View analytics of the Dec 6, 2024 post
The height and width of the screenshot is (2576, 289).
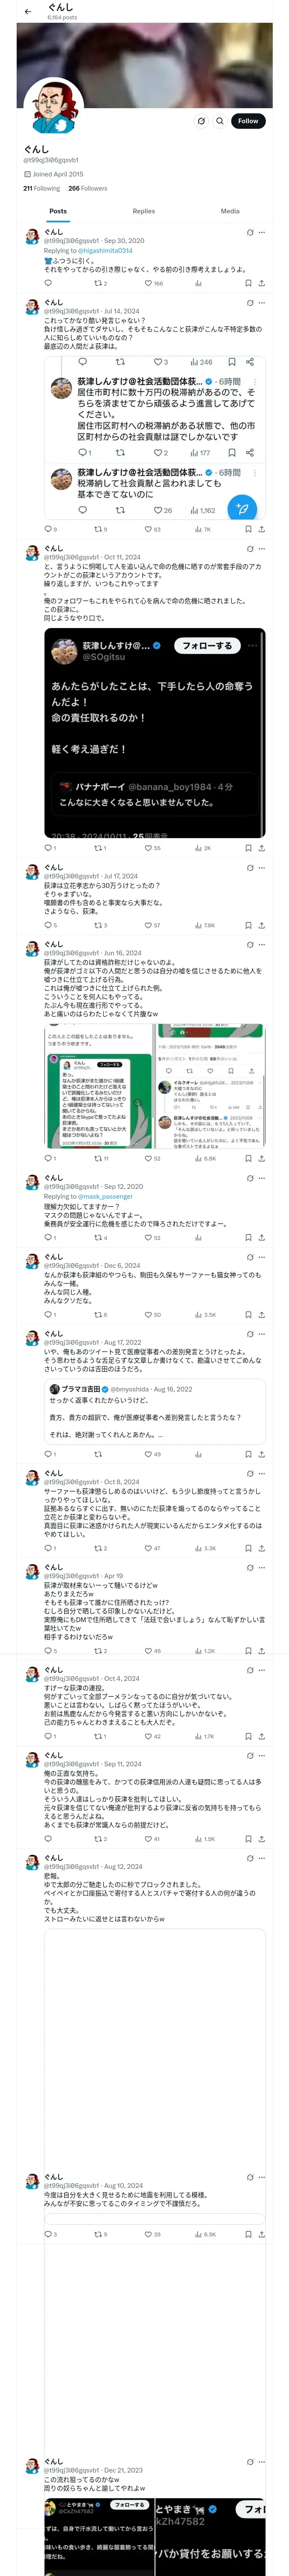[x=202, y=1315]
